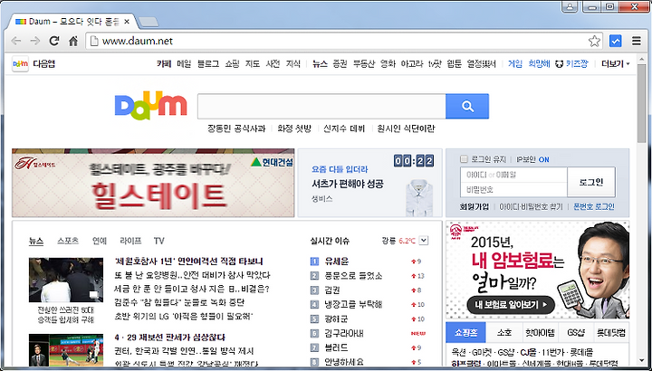
Task: Select the 쇼핑존 shopping tab
Action: [465, 333]
